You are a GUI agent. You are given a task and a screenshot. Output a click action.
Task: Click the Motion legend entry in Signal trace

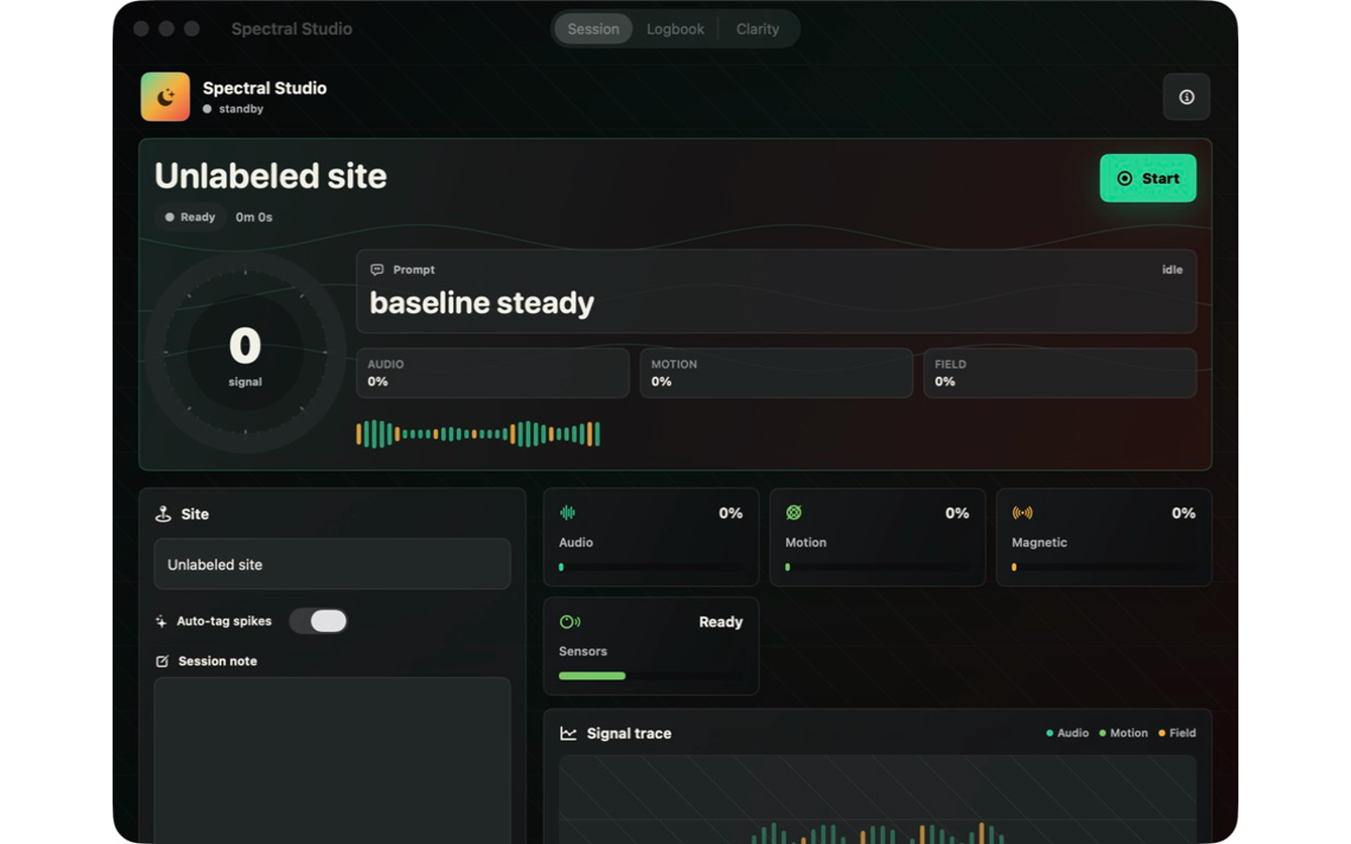click(x=1123, y=733)
